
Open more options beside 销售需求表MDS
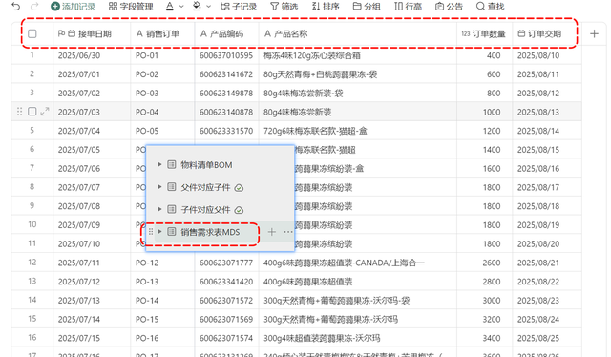288,232
